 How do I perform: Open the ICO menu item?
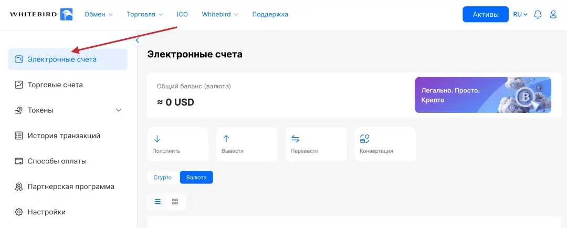(x=182, y=15)
